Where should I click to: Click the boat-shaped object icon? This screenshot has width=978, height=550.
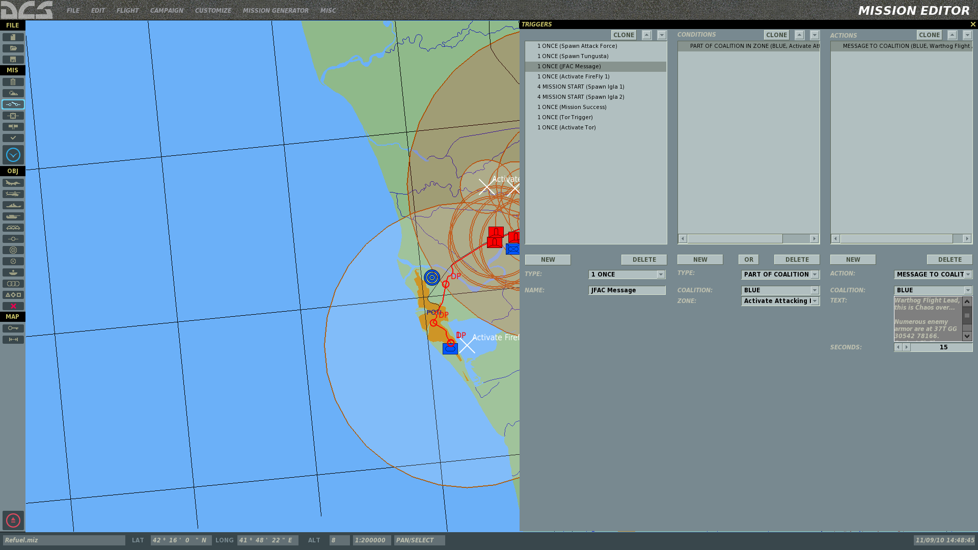[x=13, y=272]
